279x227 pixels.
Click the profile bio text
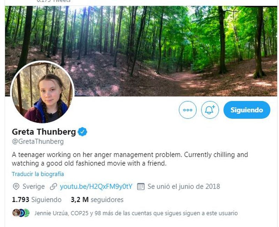point(130,159)
